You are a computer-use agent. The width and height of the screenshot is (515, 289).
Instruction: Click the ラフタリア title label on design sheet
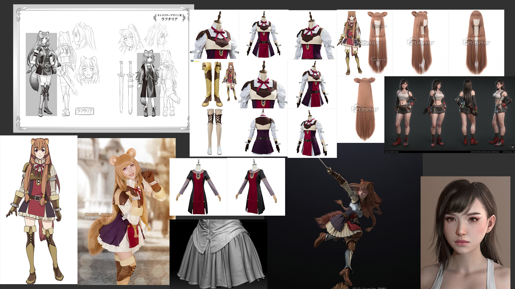tap(169, 19)
